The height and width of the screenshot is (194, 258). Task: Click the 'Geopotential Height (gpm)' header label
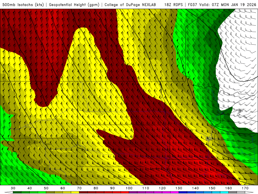pos(74,5)
